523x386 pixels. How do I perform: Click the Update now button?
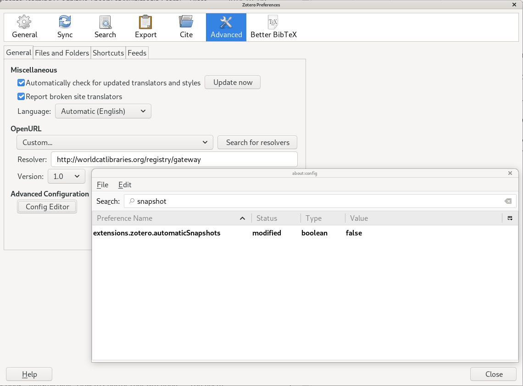point(233,83)
